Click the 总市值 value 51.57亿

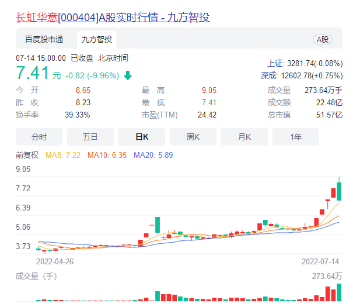coord(329,115)
